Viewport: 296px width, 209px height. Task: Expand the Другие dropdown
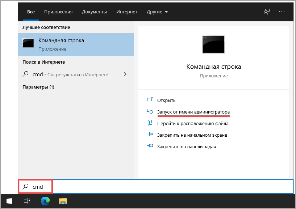[x=157, y=12]
